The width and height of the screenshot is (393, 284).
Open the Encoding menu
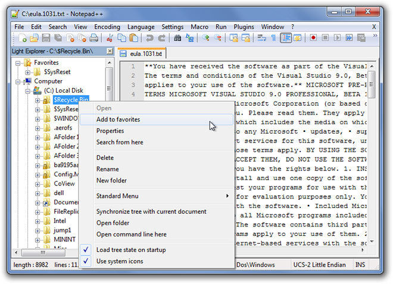pos(107,27)
